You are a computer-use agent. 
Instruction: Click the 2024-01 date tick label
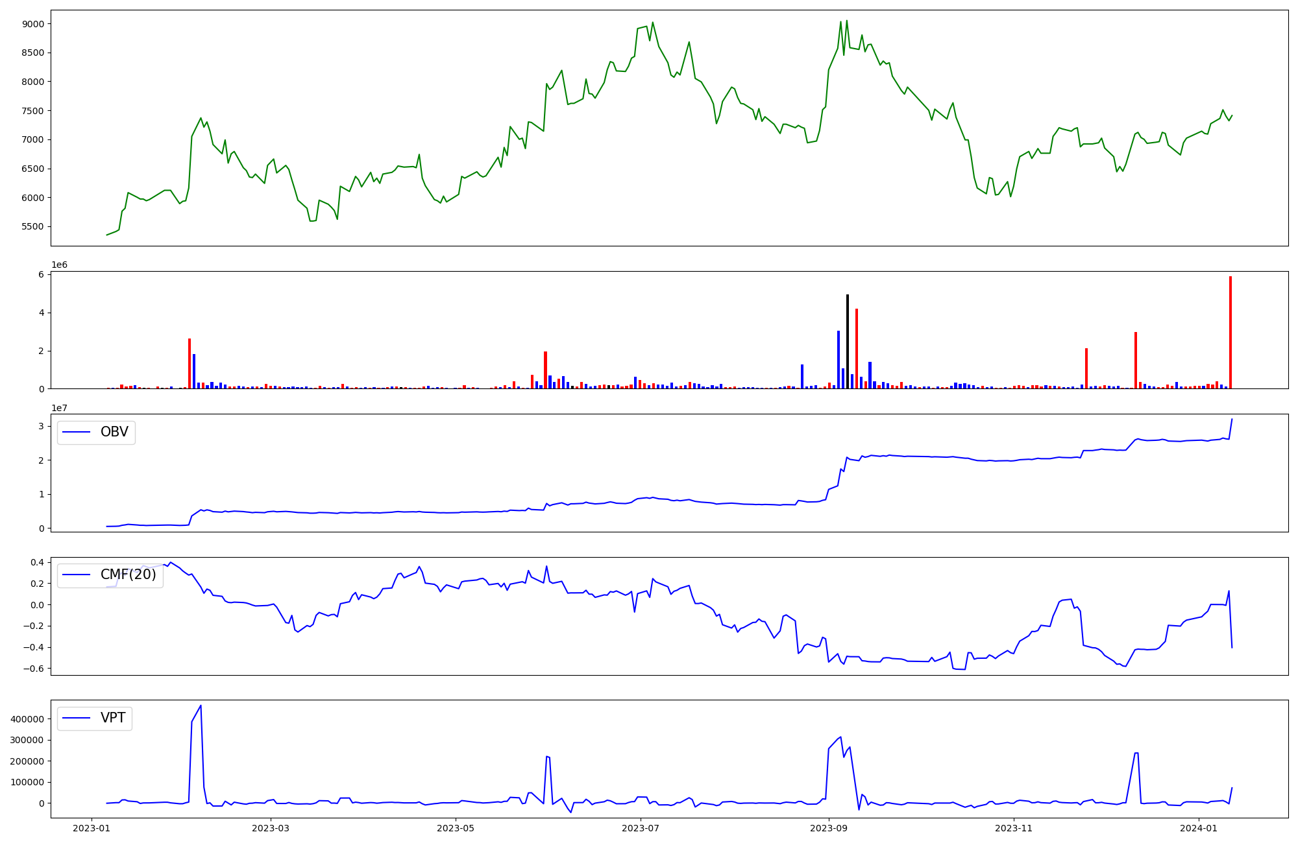point(1199,828)
